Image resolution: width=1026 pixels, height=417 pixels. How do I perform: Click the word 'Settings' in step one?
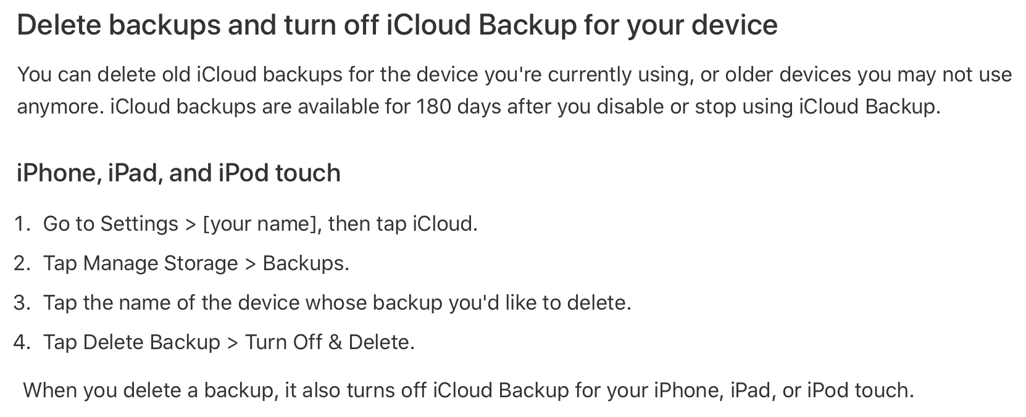140,223
